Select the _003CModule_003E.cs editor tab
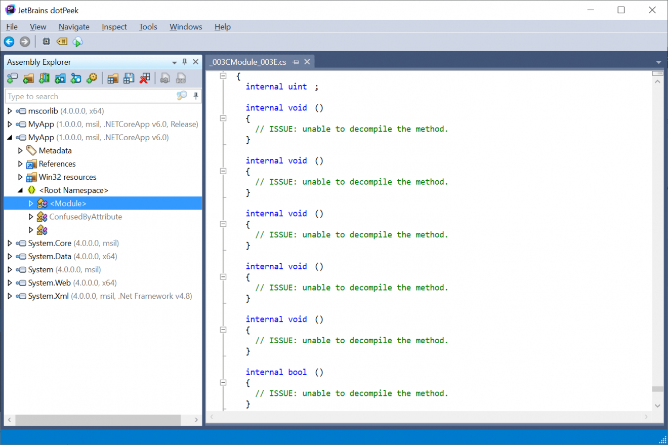The width and height of the screenshot is (668, 445). (247, 62)
